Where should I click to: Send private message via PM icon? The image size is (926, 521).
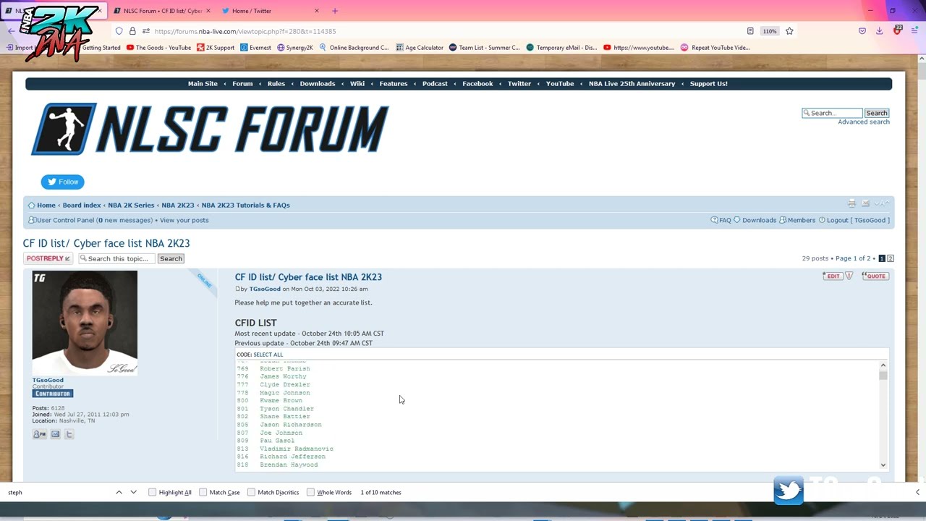39,434
